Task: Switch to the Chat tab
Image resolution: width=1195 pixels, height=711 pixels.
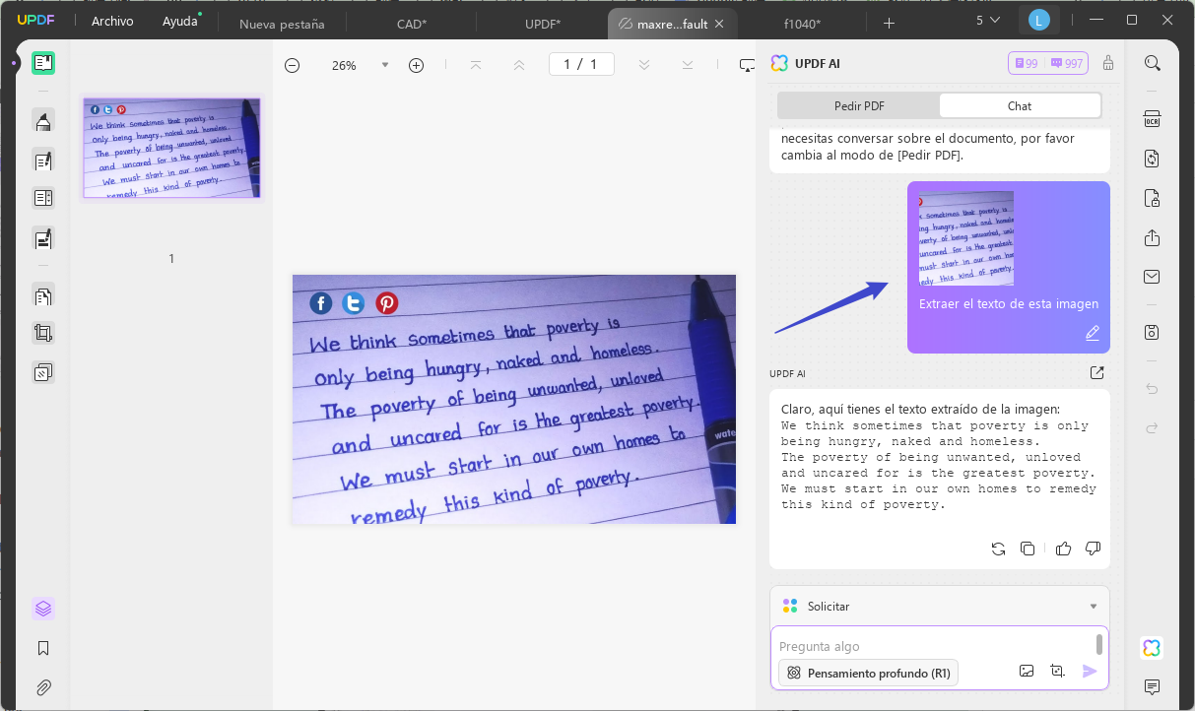Action: pyautogui.click(x=1020, y=105)
